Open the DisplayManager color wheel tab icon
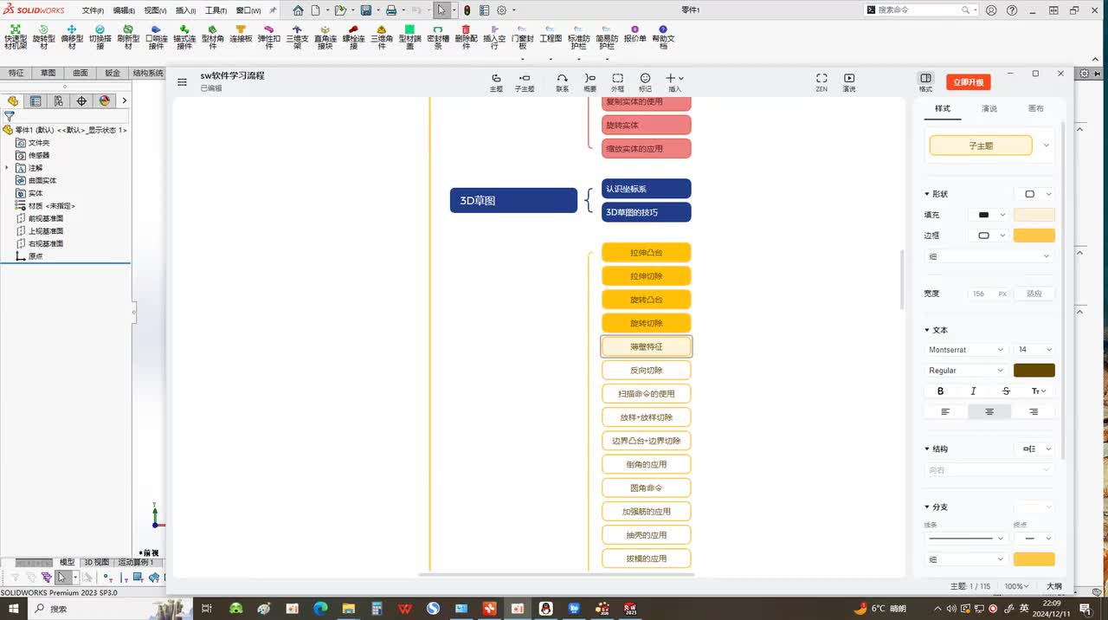This screenshot has width=1108, height=620. pyautogui.click(x=105, y=100)
